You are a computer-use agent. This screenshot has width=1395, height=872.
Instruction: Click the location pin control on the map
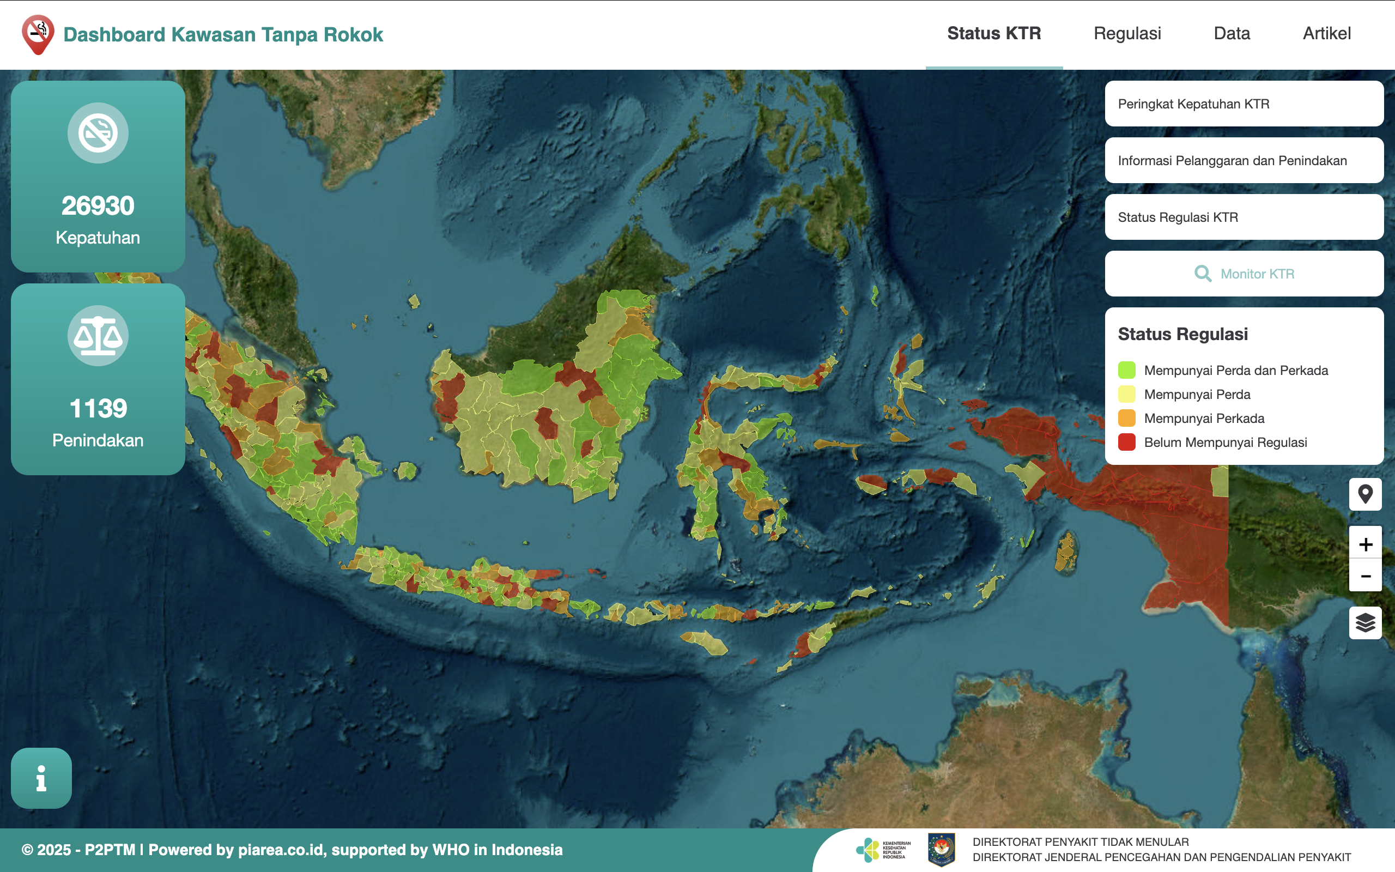1365,493
